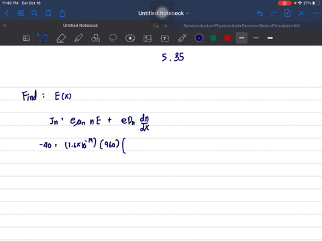Viewport: 322px width, 241px height.
Task: Tap the battery percentage in status bar
Action: [x=307, y=3]
